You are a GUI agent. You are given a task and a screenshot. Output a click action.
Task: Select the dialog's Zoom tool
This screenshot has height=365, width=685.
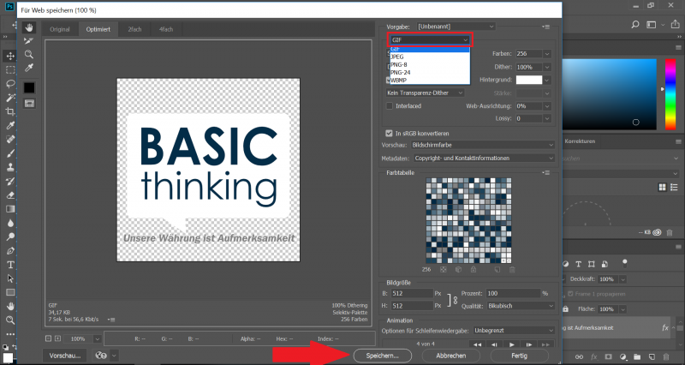point(29,54)
